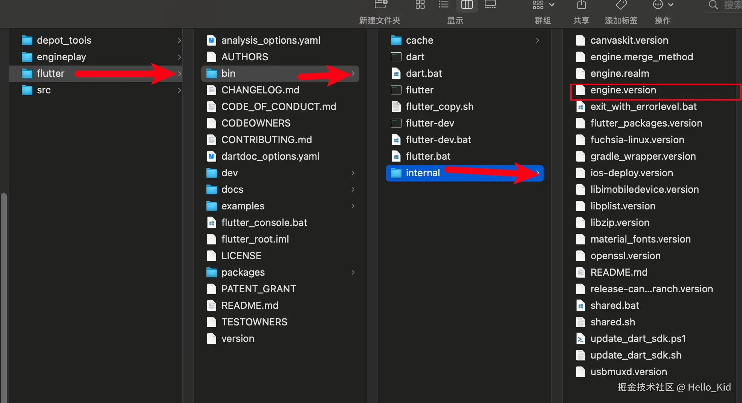742x403 pixels.
Task: Click the depot_tools folder icon
Action: click(x=27, y=40)
